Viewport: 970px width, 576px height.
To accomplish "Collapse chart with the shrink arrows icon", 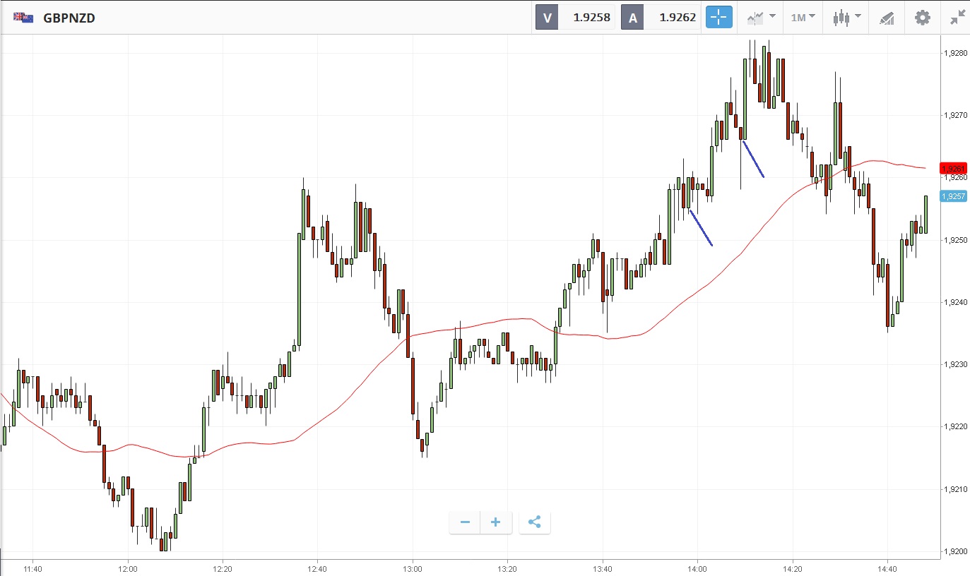I will (x=957, y=18).
